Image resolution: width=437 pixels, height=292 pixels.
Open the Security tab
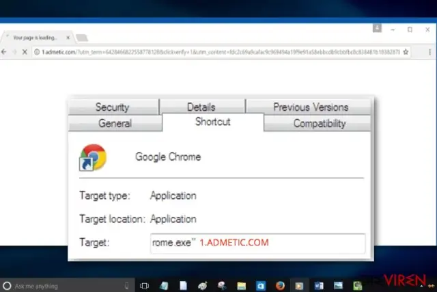click(x=114, y=107)
